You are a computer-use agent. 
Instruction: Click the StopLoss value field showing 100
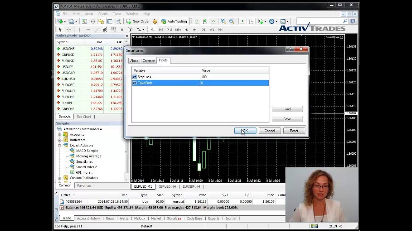(x=234, y=77)
